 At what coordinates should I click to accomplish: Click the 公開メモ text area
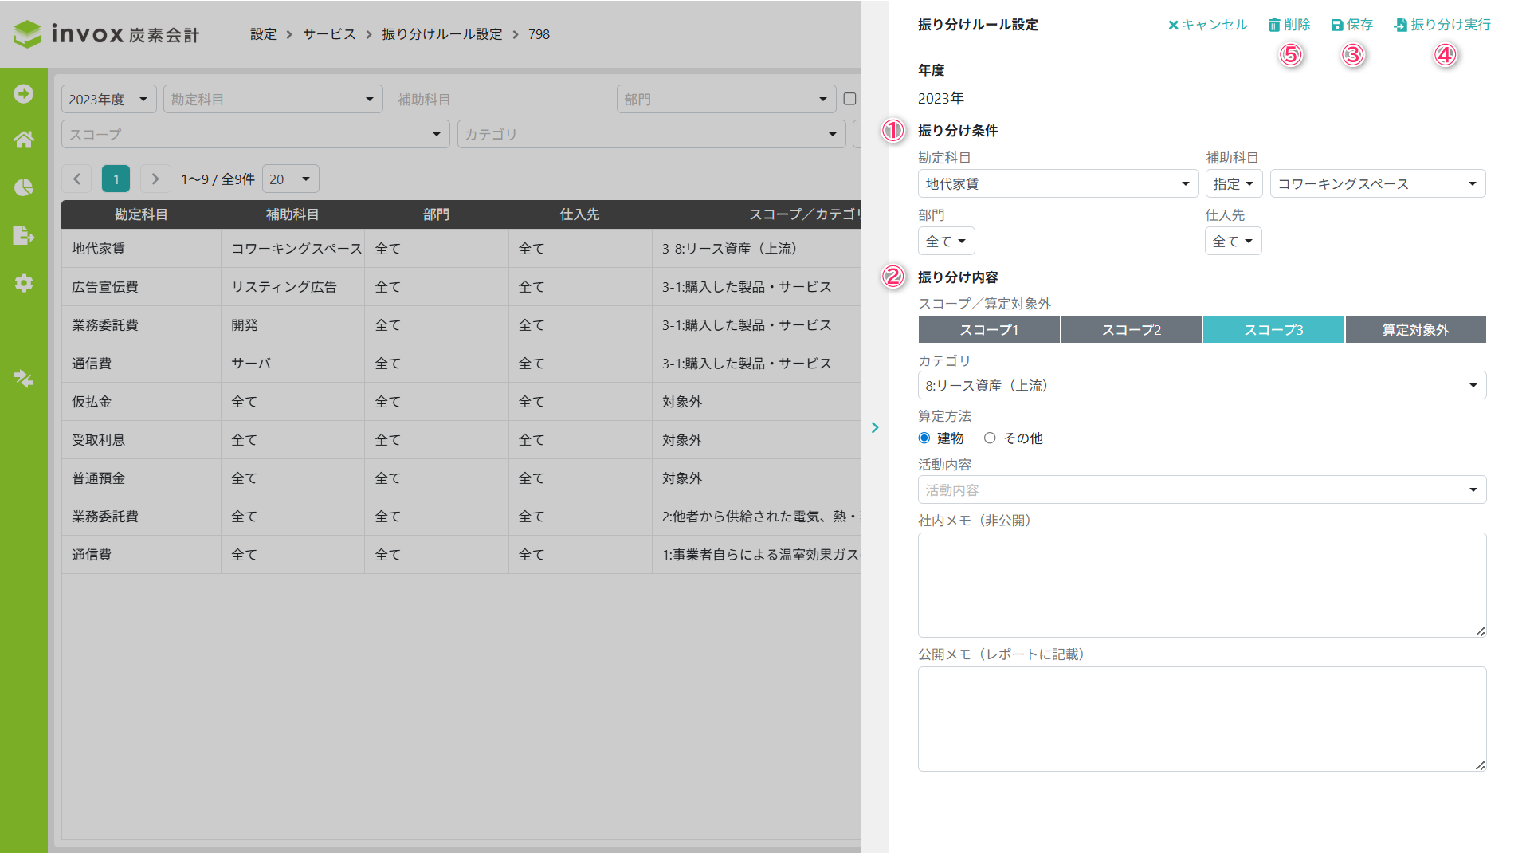click(1202, 718)
